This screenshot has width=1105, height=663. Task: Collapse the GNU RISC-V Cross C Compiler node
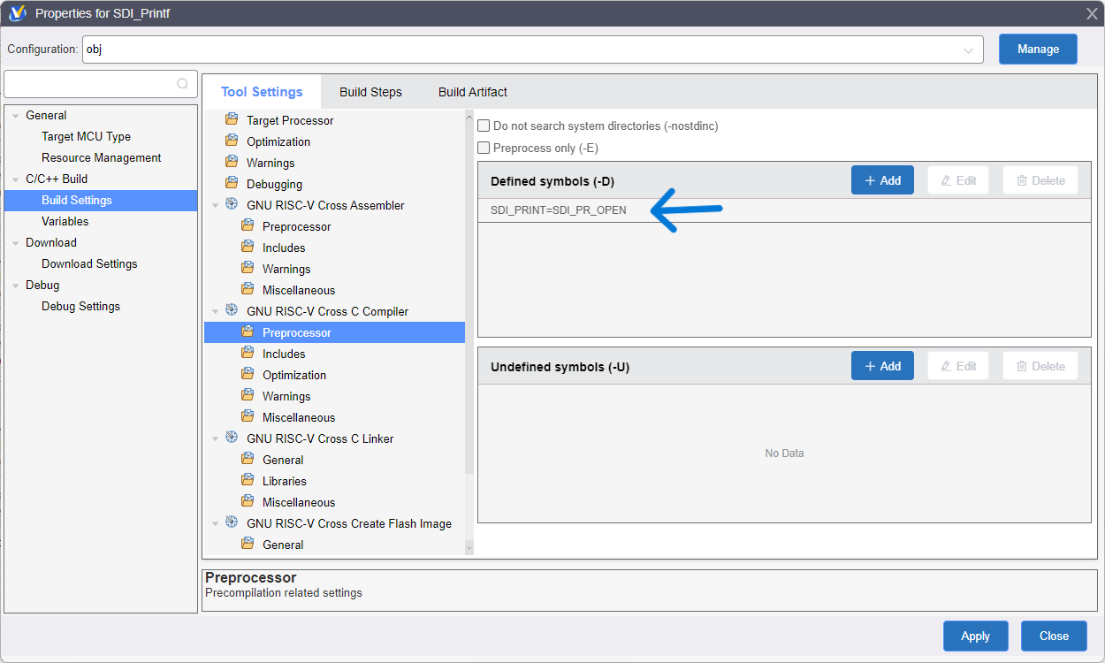point(215,311)
